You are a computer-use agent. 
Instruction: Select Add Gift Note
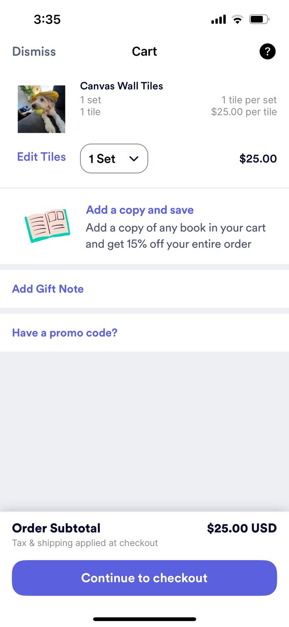[x=48, y=289]
